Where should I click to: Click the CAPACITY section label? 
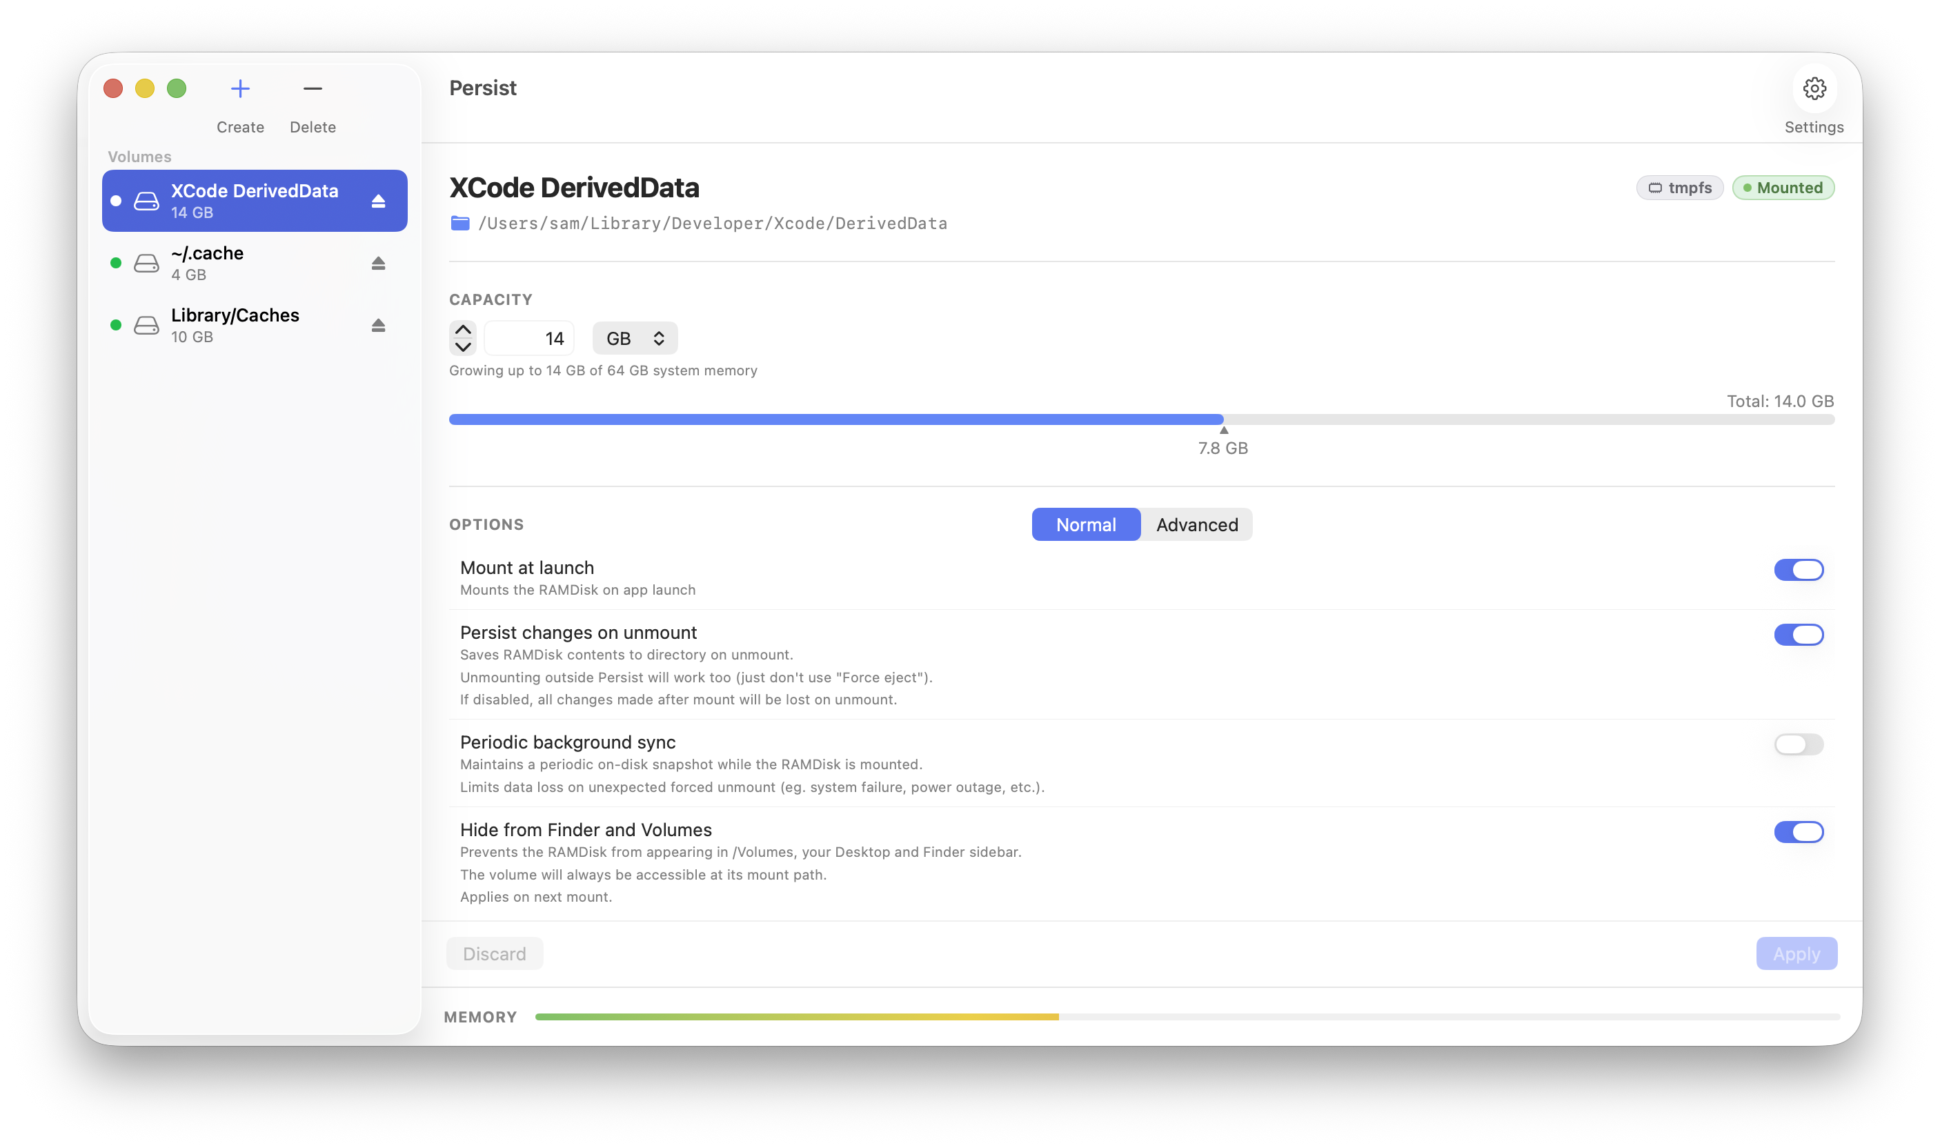pyautogui.click(x=491, y=299)
